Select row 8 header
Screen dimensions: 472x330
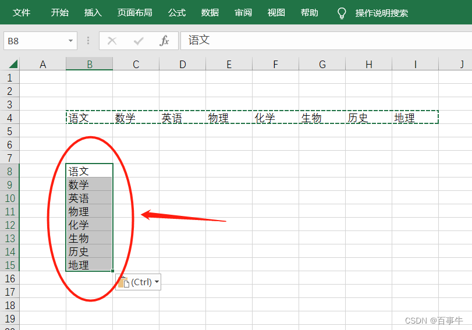tap(10, 171)
